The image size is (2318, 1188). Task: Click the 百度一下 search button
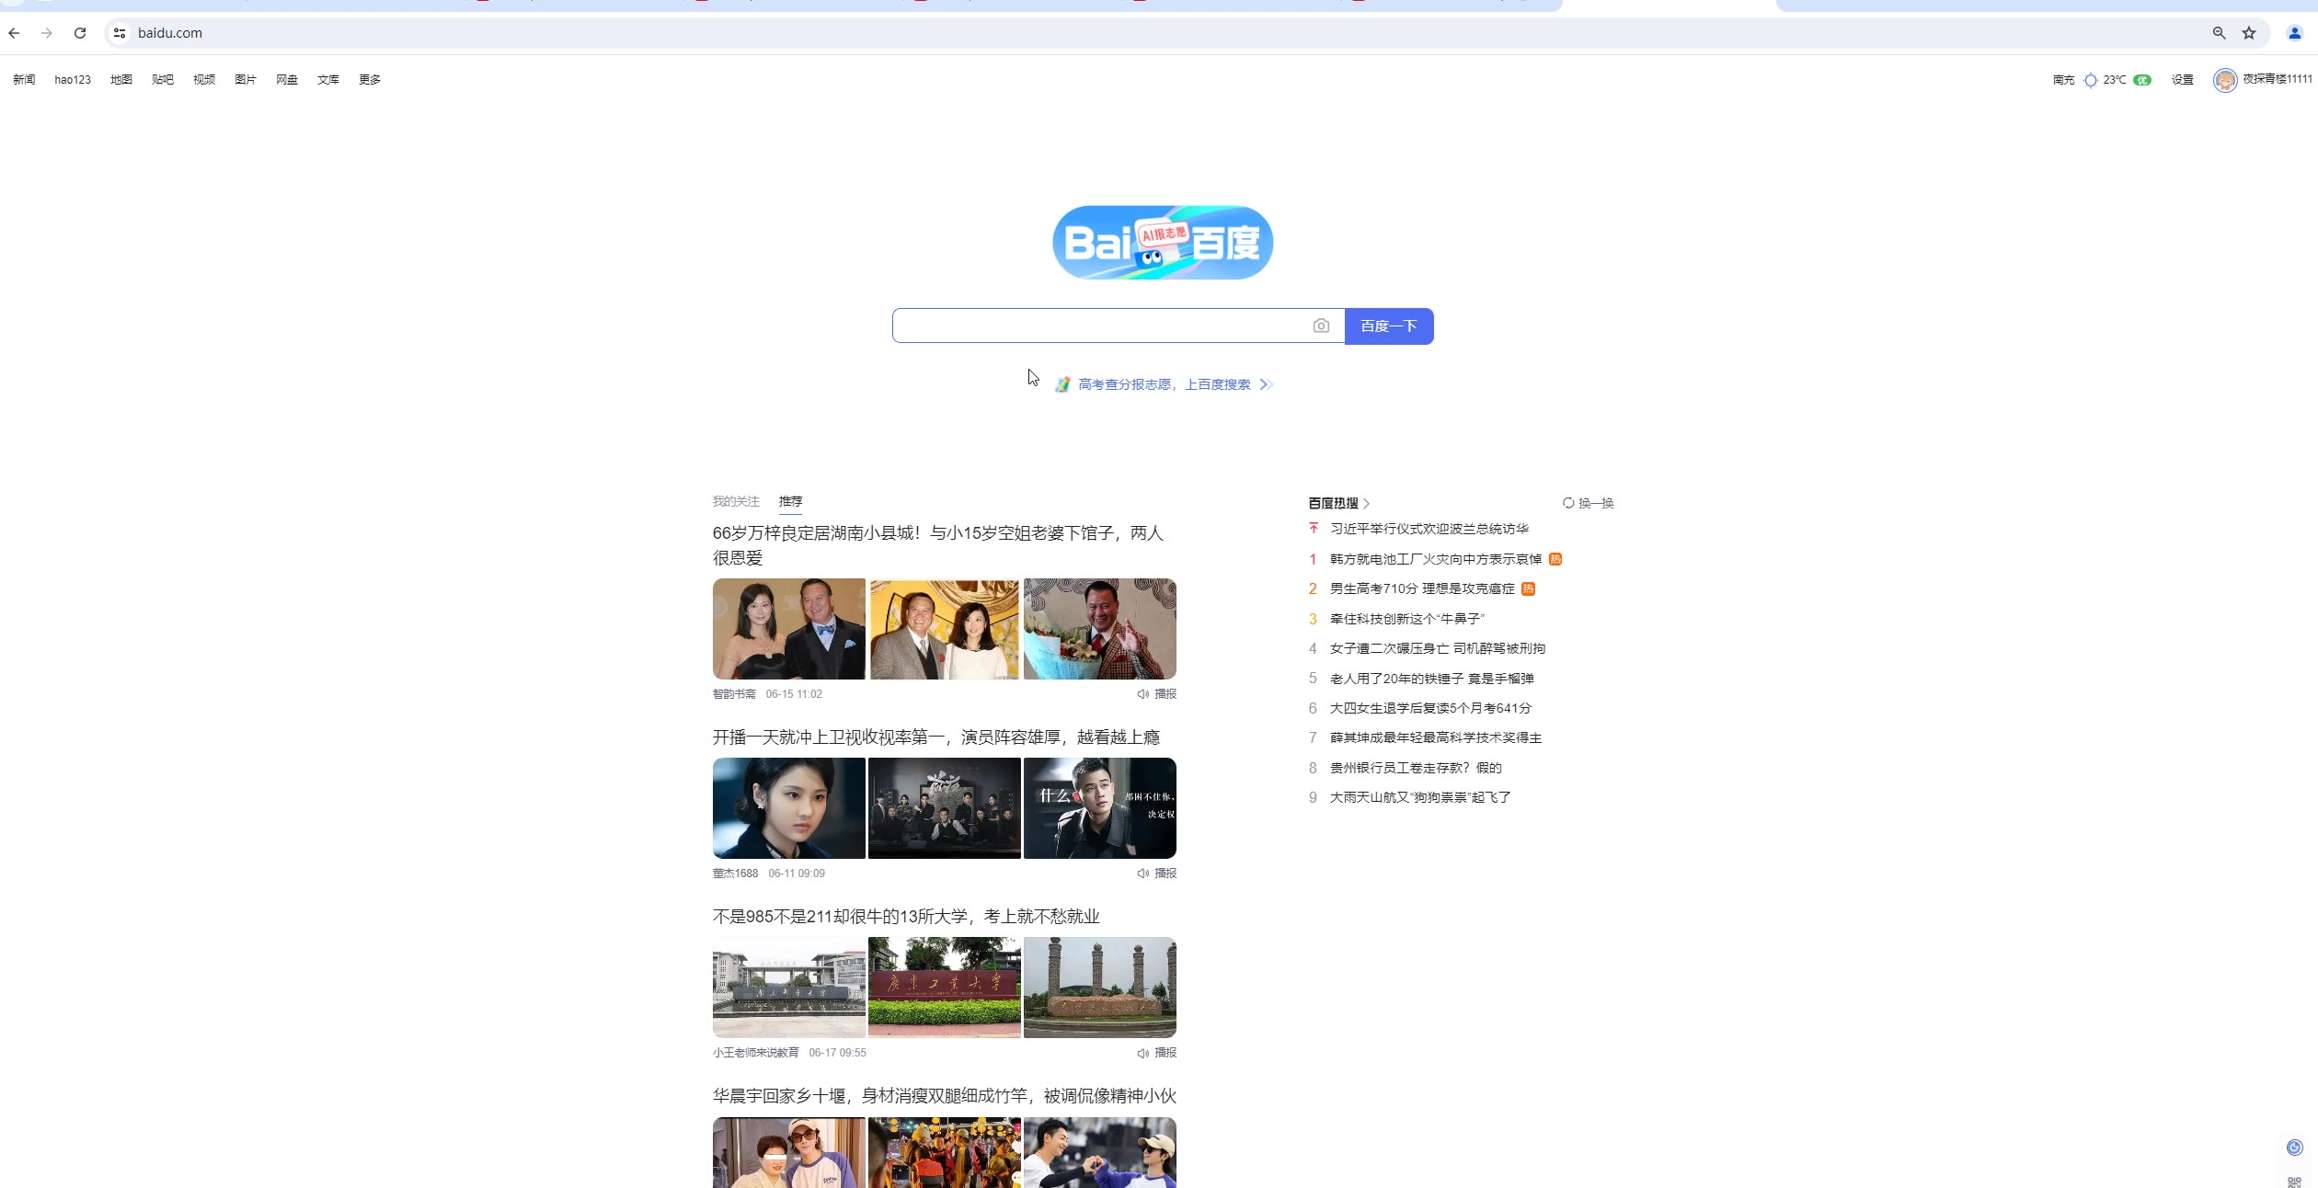(x=1389, y=326)
